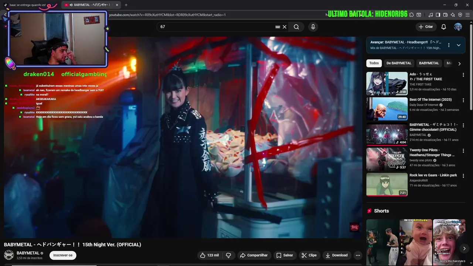Open the browser VPN shield icon
473x266 pixels.
(460, 15)
